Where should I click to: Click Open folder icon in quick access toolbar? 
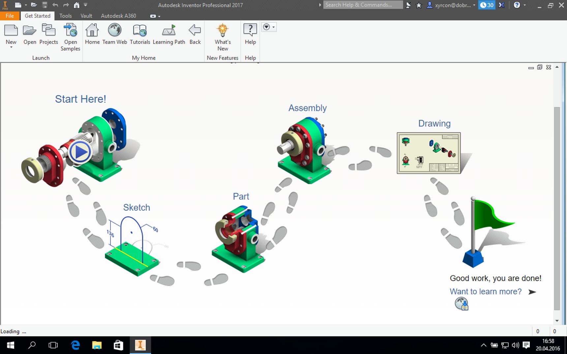(34, 5)
